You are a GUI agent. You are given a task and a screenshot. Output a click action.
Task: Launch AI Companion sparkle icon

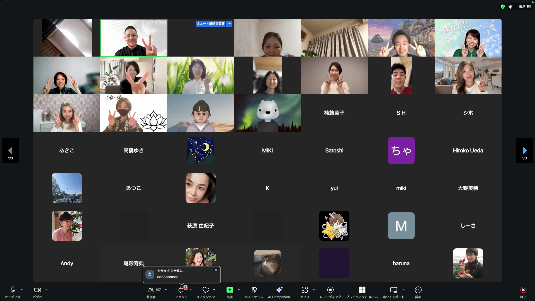(279, 290)
